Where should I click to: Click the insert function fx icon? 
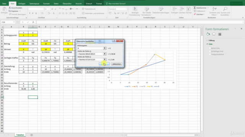(x=33, y=22)
